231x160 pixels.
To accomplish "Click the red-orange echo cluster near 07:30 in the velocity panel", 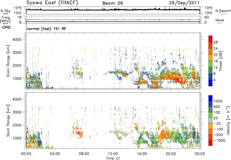I will tap(79, 133).
